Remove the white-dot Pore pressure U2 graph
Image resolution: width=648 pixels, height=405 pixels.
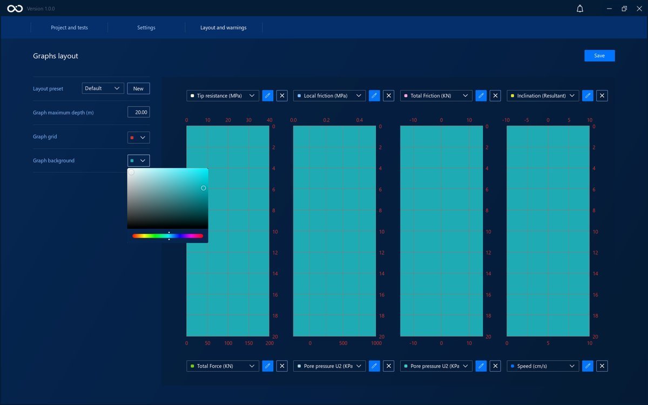389,366
